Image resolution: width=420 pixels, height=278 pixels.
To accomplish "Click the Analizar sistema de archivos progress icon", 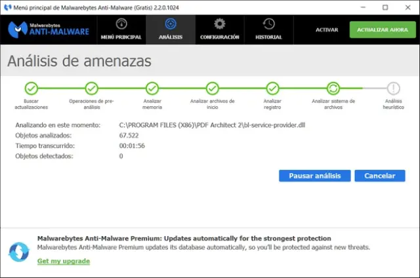I will [x=333, y=88].
